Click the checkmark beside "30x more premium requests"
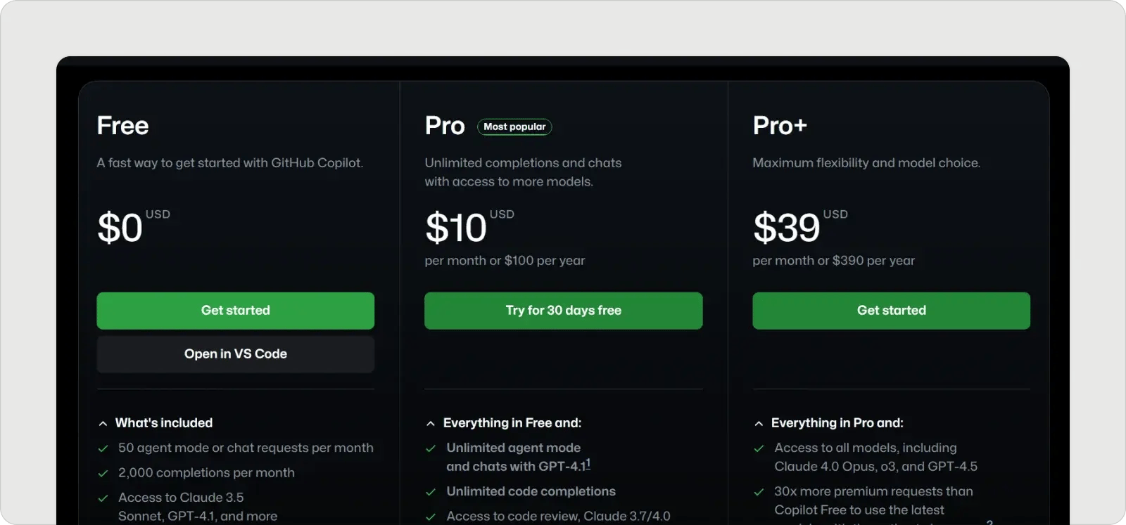Image resolution: width=1126 pixels, height=525 pixels. pyautogui.click(x=758, y=491)
